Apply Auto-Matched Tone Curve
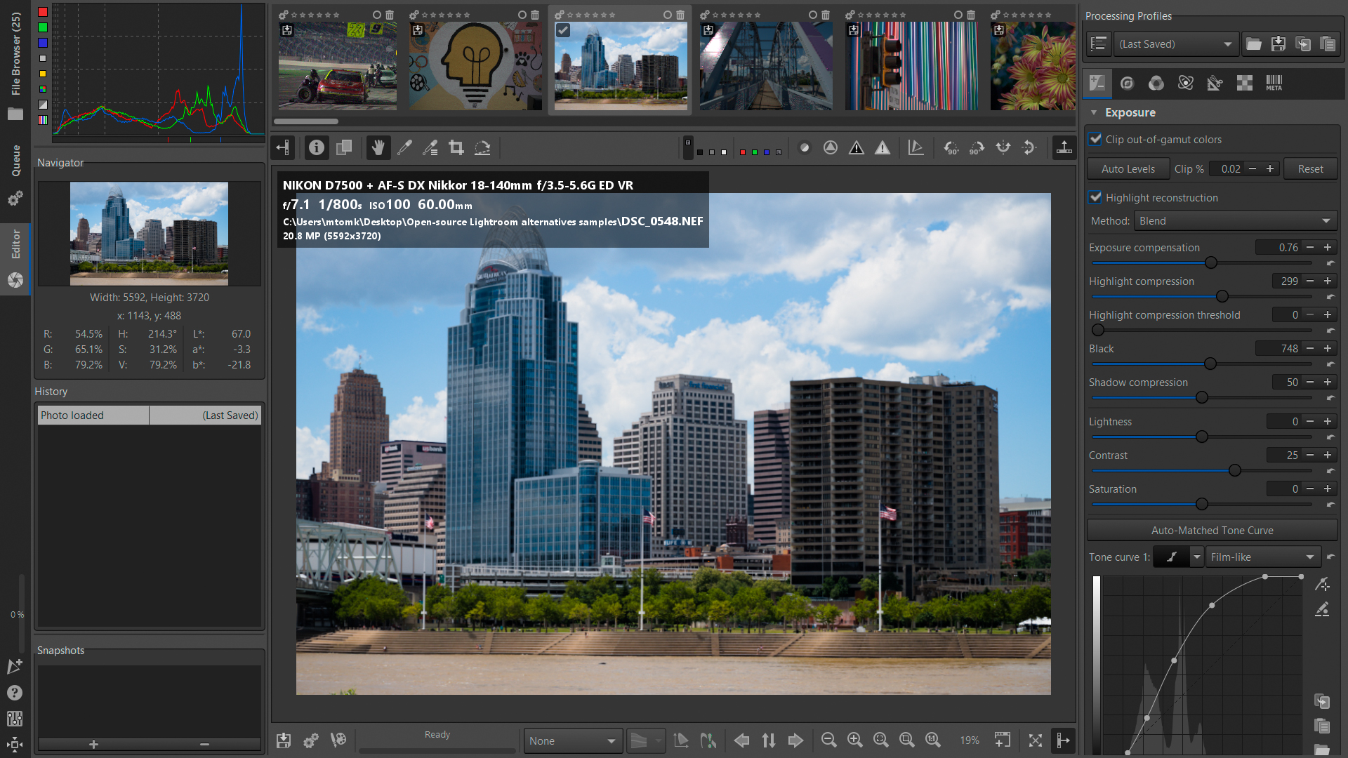Screen dimensions: 1348x758 (1210, 530)
